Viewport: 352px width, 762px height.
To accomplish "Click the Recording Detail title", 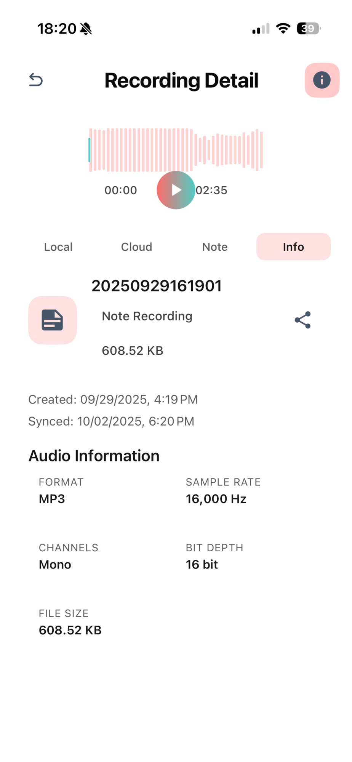I will click(x=181, y=80).
